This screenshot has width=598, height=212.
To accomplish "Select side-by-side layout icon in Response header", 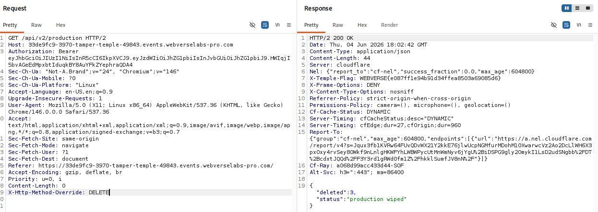I will coord(567,8).
